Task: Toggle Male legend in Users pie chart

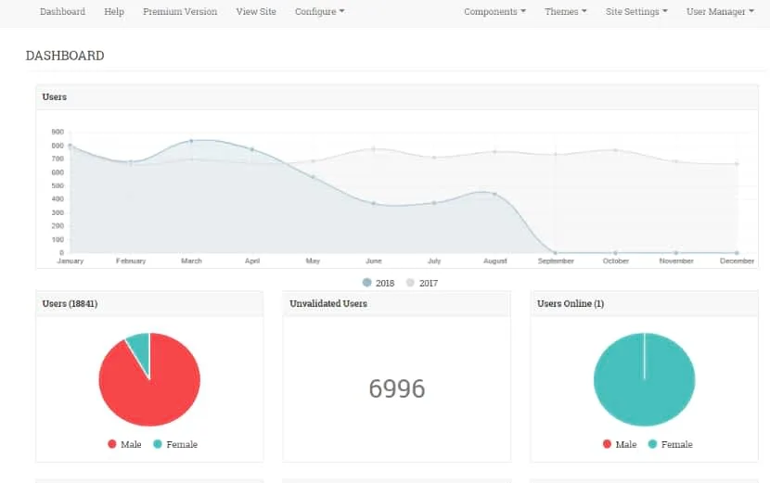Action: coord(124,444)
